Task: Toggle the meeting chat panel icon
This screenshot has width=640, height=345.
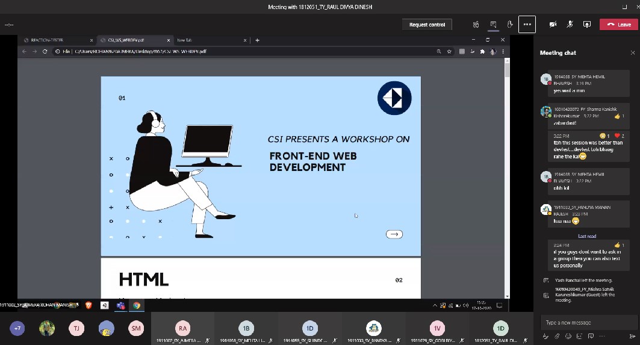Action: pyautogui.click(x=493, y=25)
